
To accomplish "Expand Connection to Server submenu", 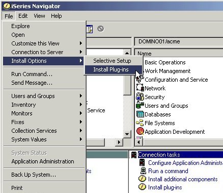I will click(x=43, y=52).
